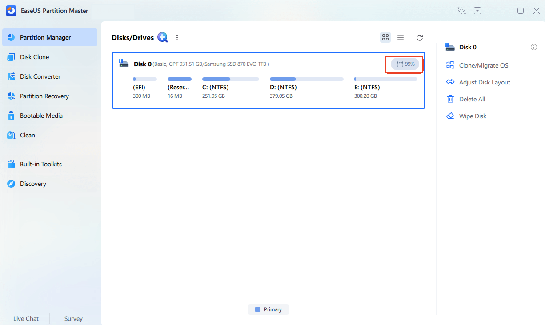Click Delete All action
This screenshot has height=325, width=545.
472,99
